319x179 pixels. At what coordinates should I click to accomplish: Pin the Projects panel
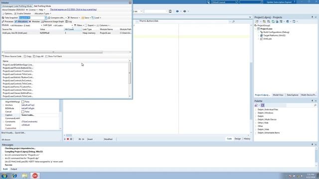(x=313, y=17)
